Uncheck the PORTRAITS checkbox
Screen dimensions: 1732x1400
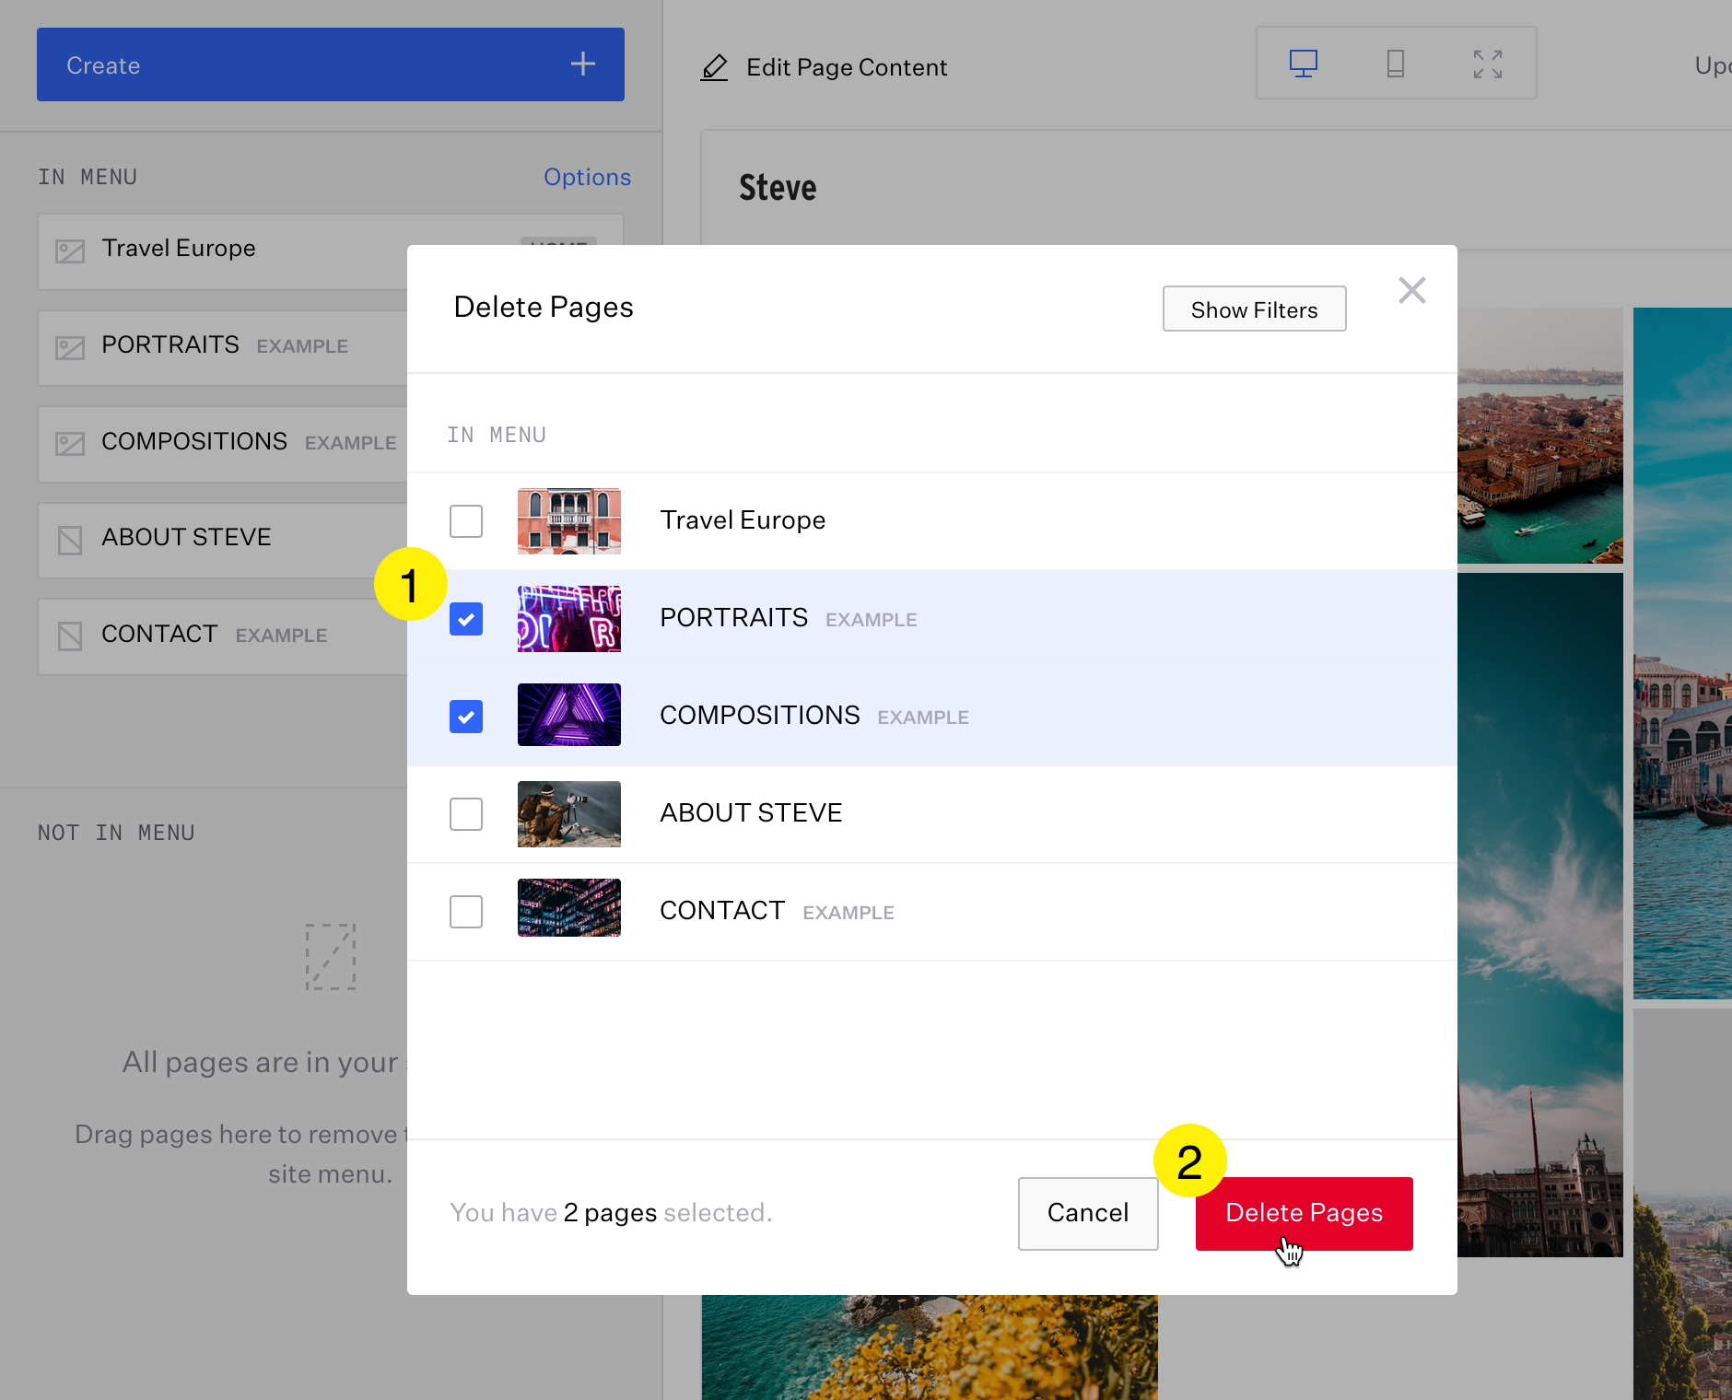[x=466, y=619]
